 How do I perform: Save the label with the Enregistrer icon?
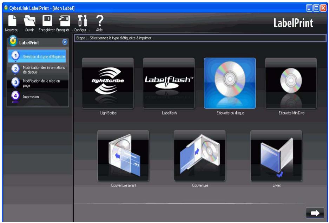tap(47, 21)
